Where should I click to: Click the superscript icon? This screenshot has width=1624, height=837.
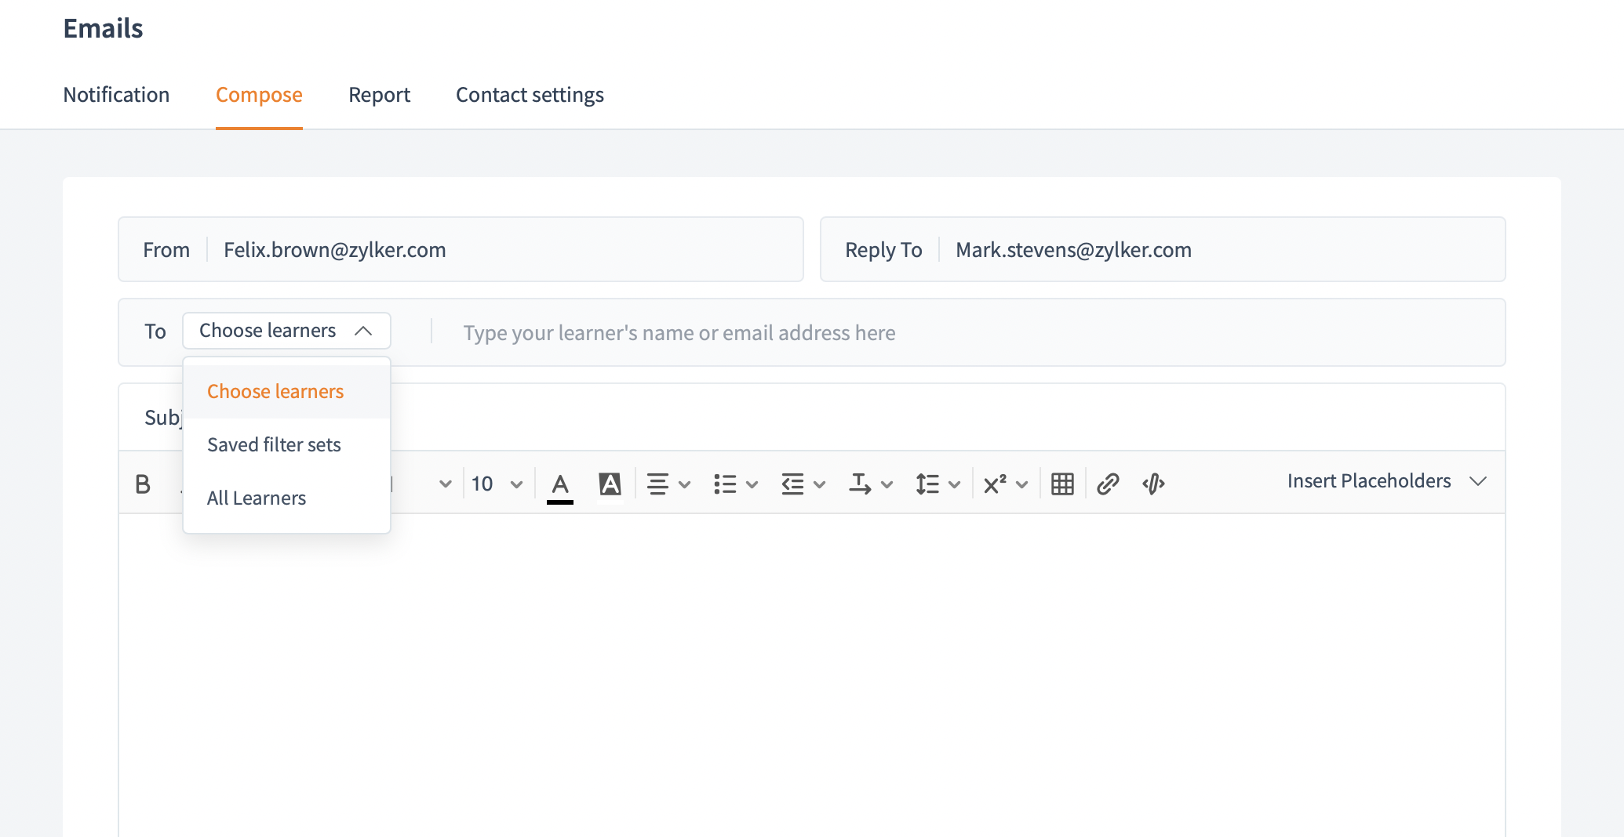pos(995,484)
